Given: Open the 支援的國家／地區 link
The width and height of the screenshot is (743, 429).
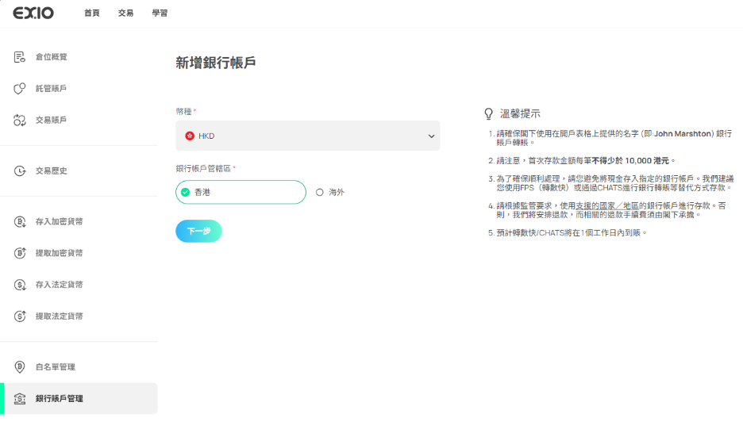Looking at the screenshot, I should coord(608,205).
